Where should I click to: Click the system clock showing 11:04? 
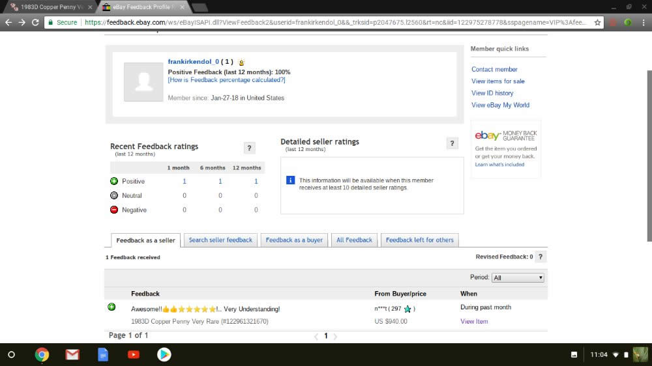599,355
